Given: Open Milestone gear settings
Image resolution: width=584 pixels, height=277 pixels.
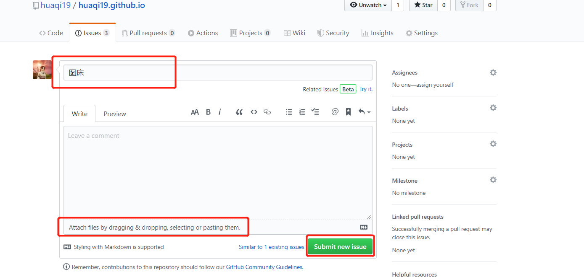Looking at the screenshot, I should point(493,180).
